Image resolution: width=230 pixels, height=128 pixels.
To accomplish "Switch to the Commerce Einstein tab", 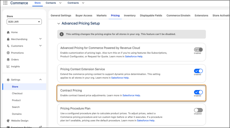I will point(178,15).
